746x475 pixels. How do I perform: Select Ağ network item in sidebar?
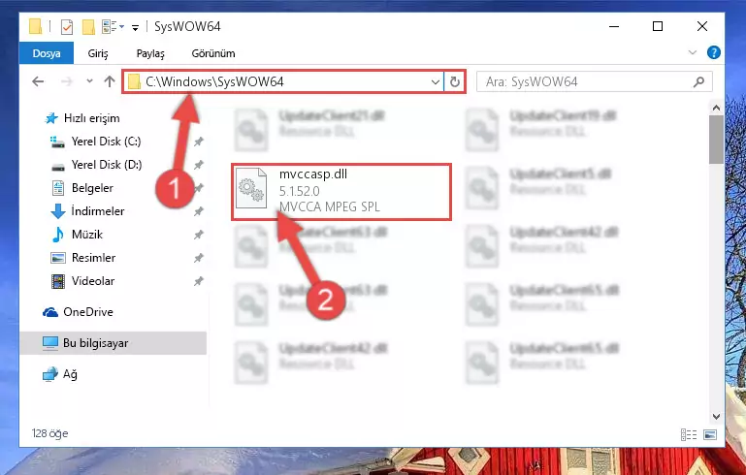(70, 374)
